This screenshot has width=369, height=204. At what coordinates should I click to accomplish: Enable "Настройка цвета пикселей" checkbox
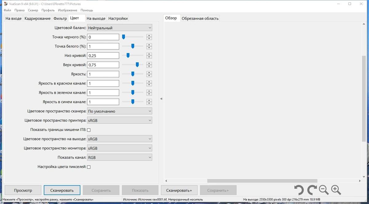click(89, 167)
